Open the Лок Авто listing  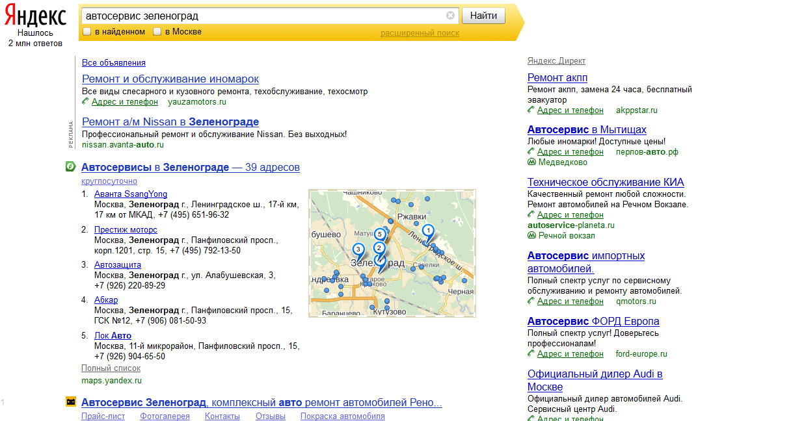pos(113,336)
